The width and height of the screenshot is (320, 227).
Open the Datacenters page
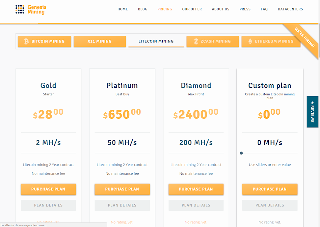(290, 9)
